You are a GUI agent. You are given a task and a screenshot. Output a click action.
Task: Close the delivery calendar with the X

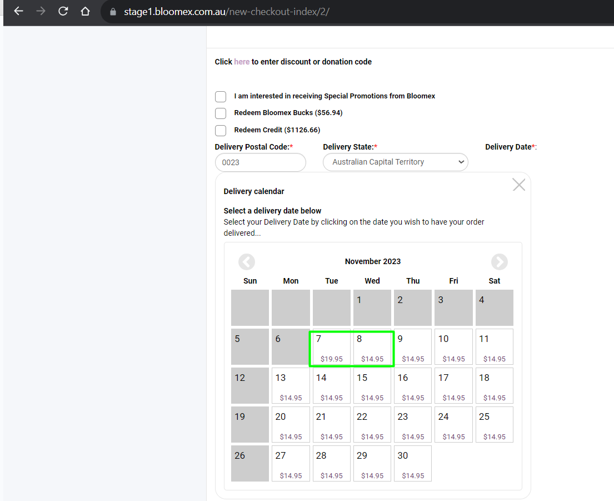coord(519,185)
